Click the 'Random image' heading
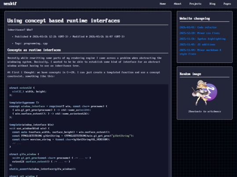Viewport: 237px width, 177px height. point(190,74)
